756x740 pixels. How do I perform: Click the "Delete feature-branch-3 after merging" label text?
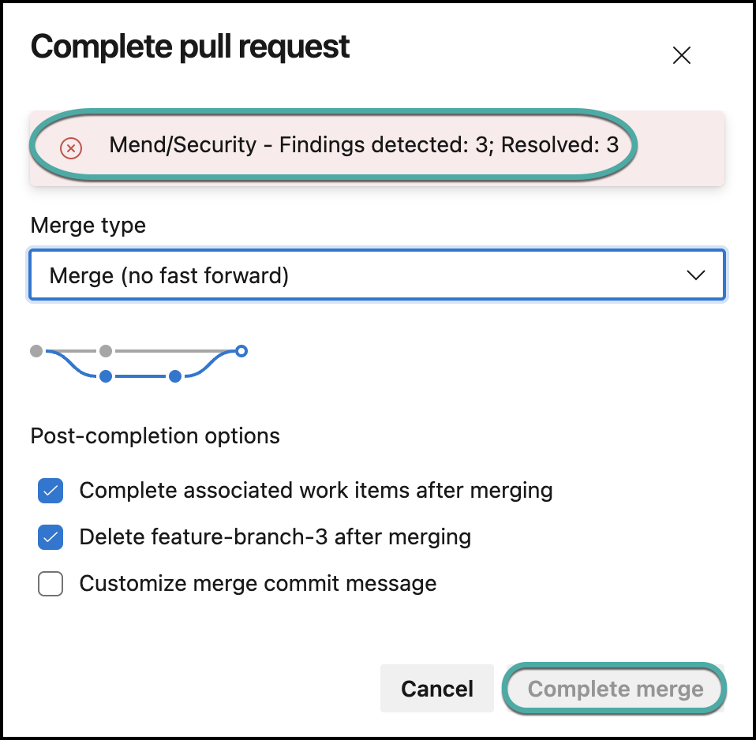point(275,537)
